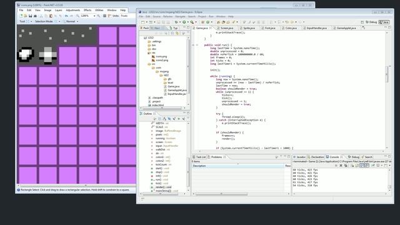Click the Open folder icon in Paint.NET toolbar
This screenshot has width=400, height=225.
tap(26, 16)
